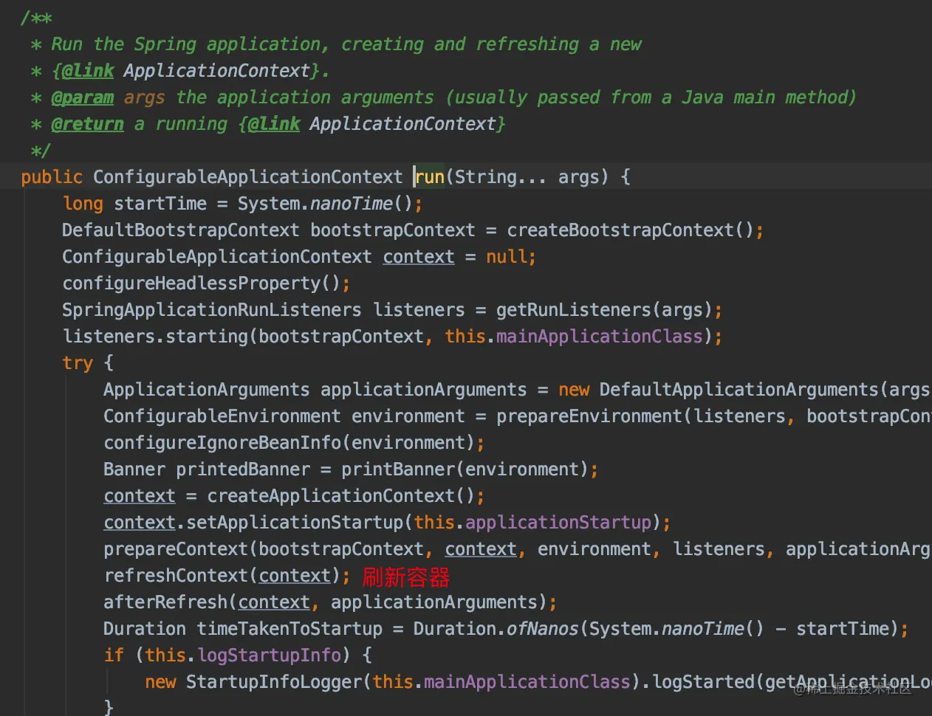Click the timeTakenToStartup variable
The width and height of the screenshot is (932, 716).
pyautogui.click(x=289, y=629)
